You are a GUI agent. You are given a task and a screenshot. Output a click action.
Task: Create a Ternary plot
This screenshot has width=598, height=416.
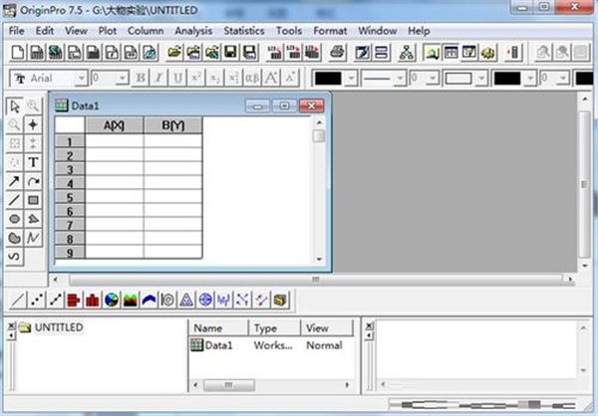pyautogui.click(x=186, y=301)
